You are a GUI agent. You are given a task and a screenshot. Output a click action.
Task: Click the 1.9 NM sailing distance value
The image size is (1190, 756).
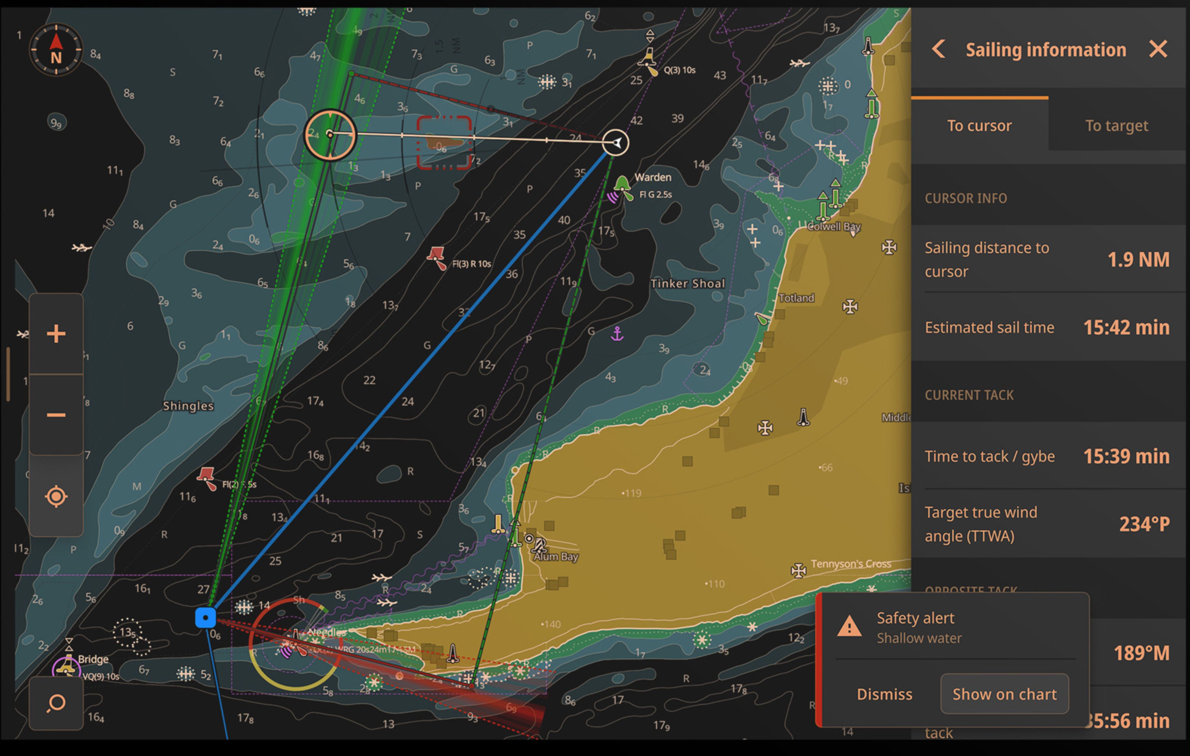(x=1138, y=260)
